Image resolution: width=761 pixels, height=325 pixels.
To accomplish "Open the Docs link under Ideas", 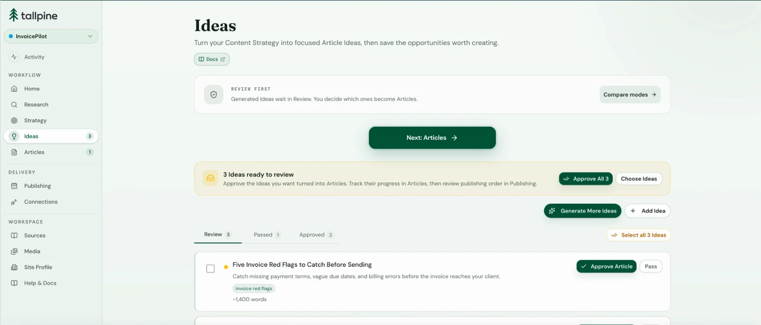I will (x=212, y=59).
